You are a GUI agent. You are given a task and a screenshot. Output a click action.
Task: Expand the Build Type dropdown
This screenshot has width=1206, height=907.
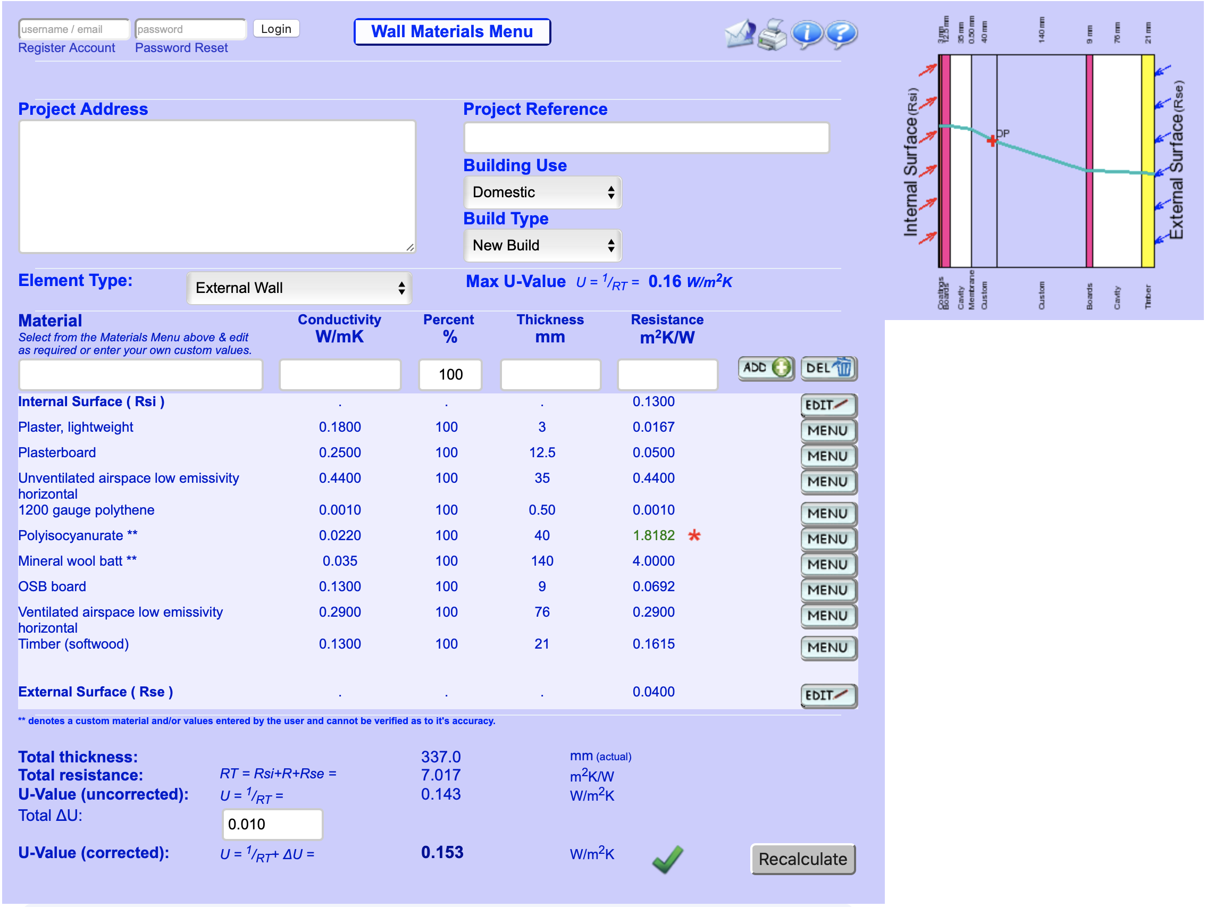coord(542,246)
